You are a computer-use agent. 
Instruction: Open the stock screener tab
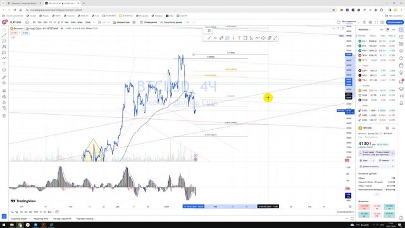pyautogui.click(x=19, y=218)
